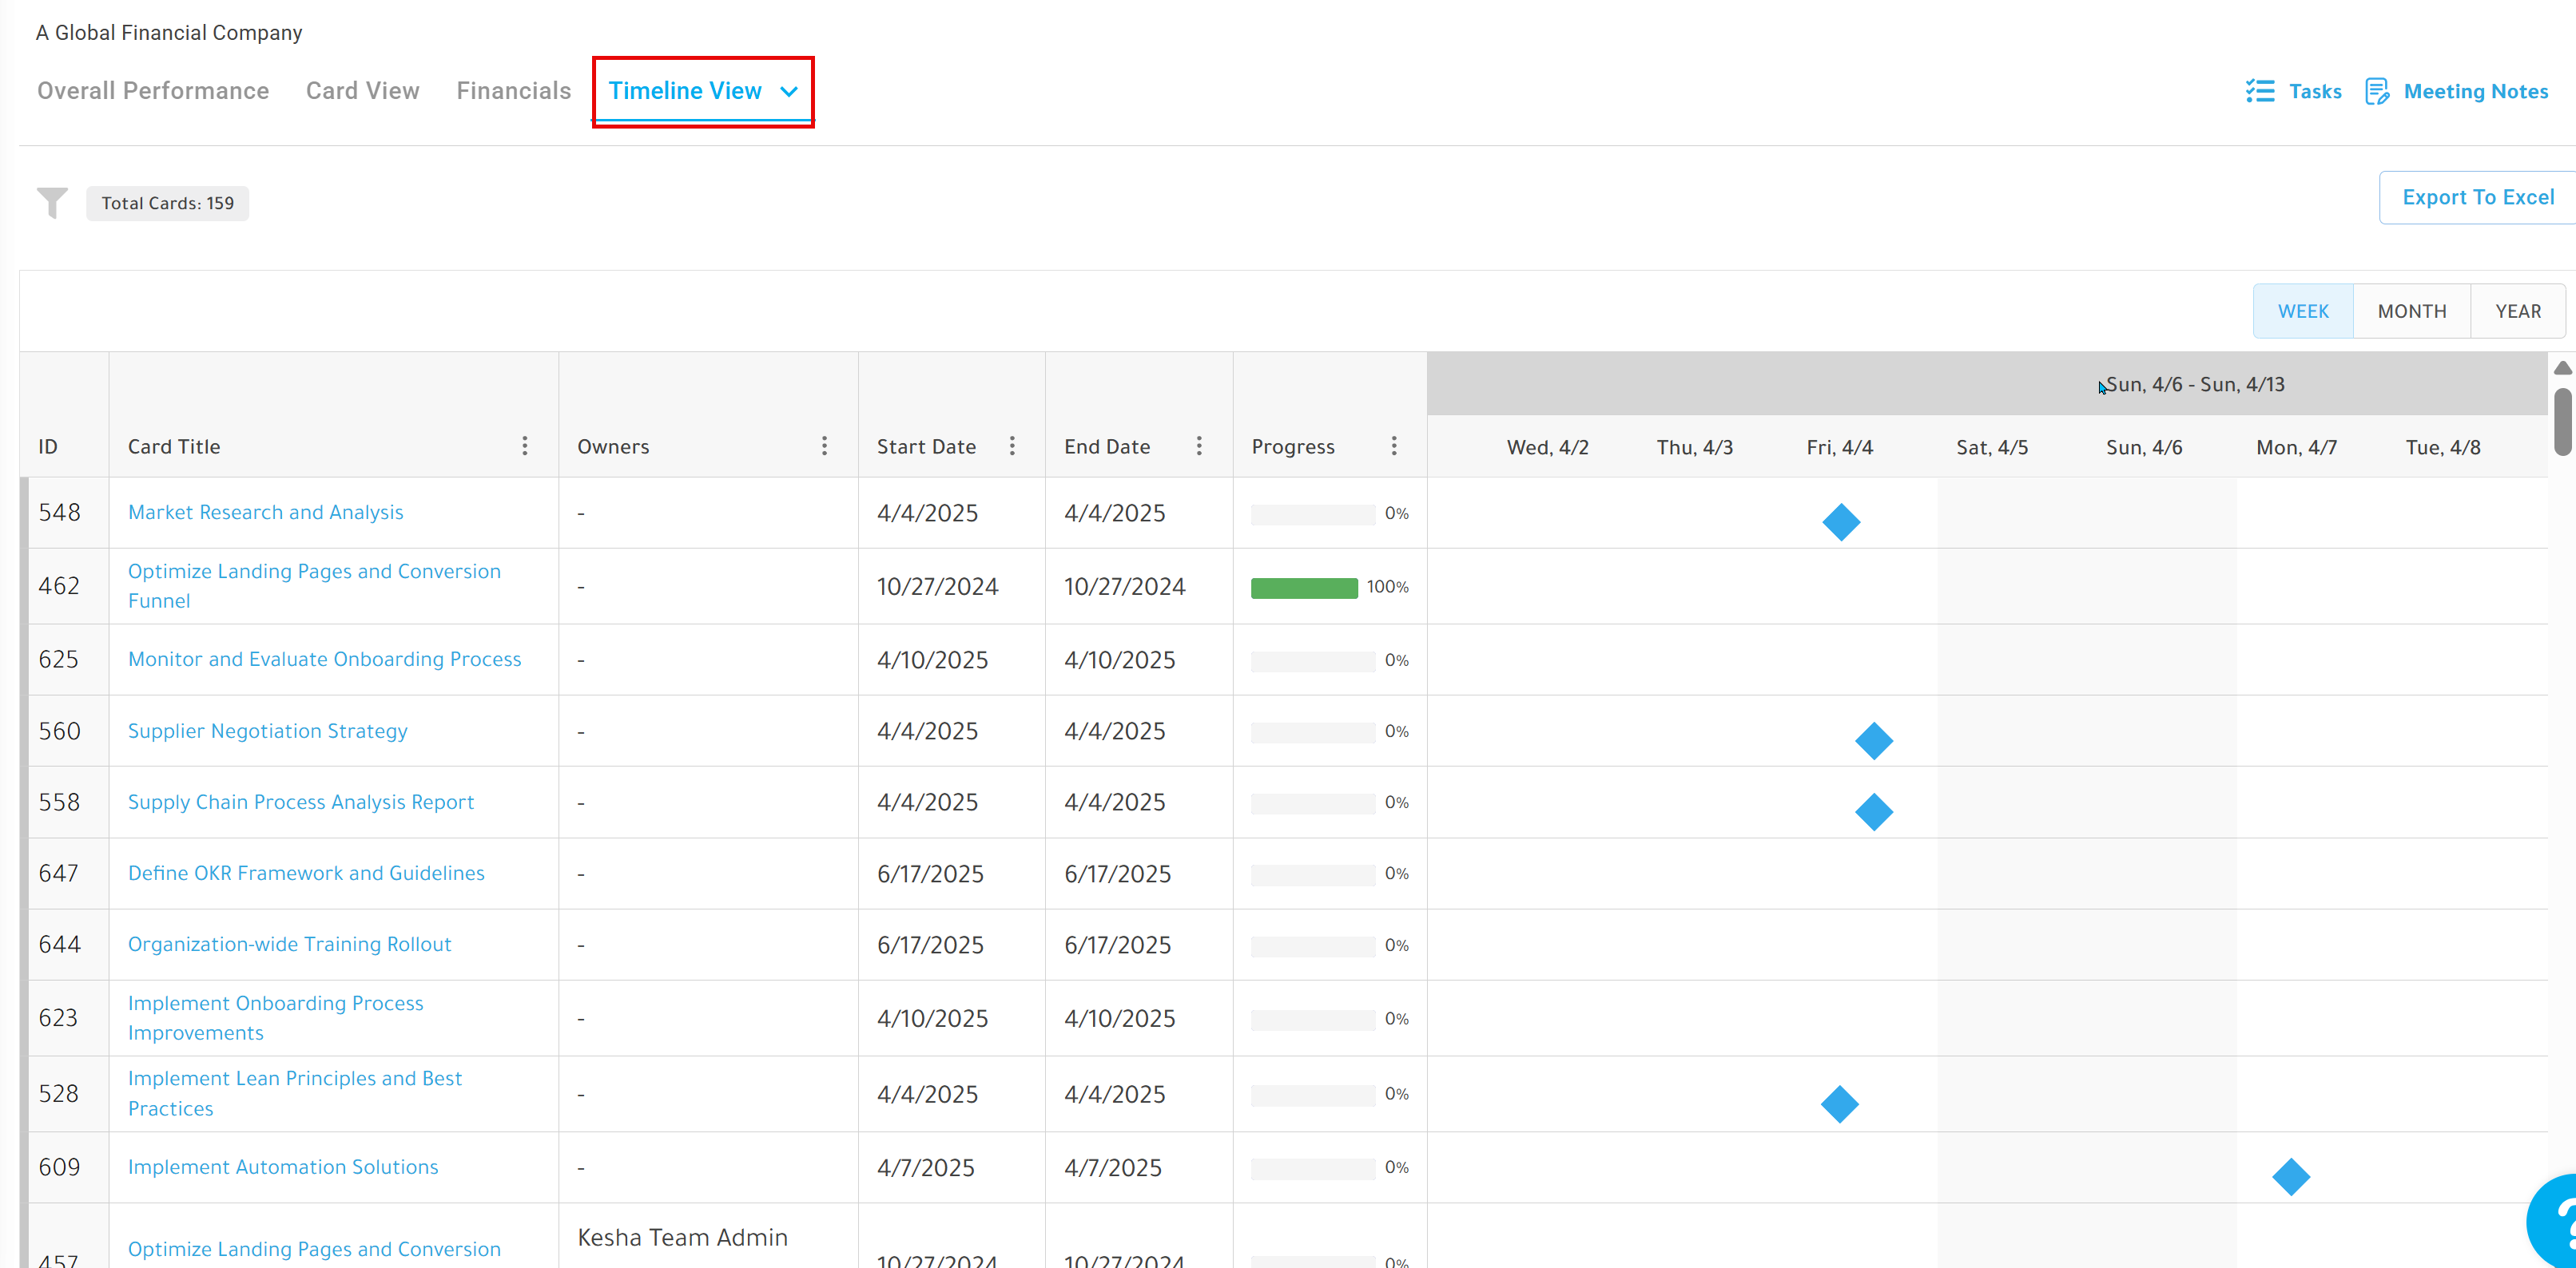
Task: Open Tasks link
Action: coord(2315,91)
